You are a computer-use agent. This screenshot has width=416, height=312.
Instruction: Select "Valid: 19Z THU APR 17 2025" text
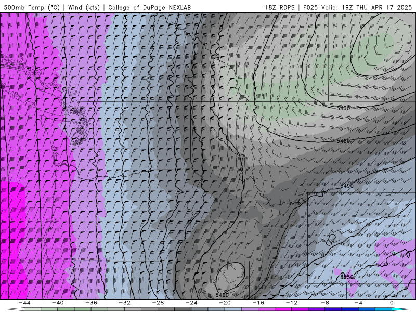[367, 7]
